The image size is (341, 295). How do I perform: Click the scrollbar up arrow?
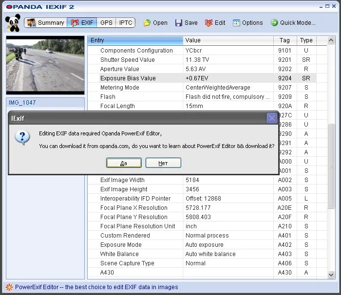[x=331, y=40]
